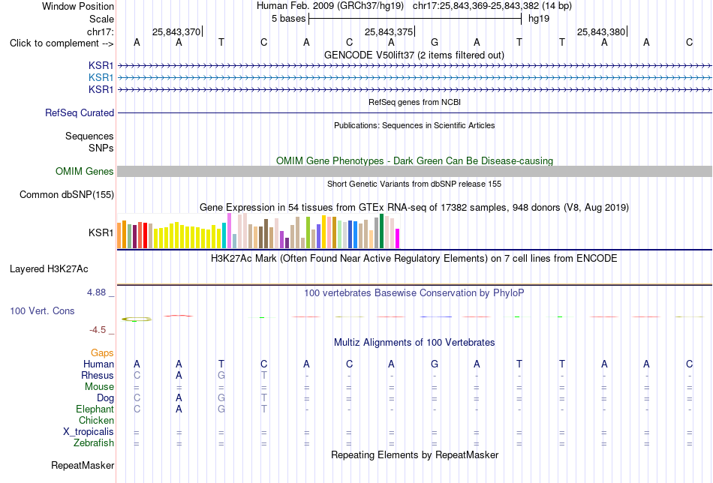Open 'Multiz Alignments of 100 Vertebrates' title

pyautogui.click(x=414, y=343)
